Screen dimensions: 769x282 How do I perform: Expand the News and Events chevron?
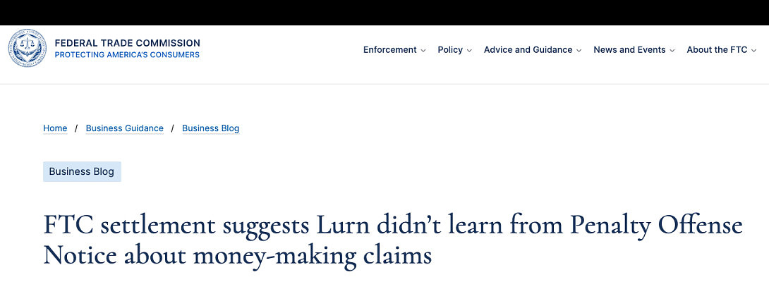672,51
